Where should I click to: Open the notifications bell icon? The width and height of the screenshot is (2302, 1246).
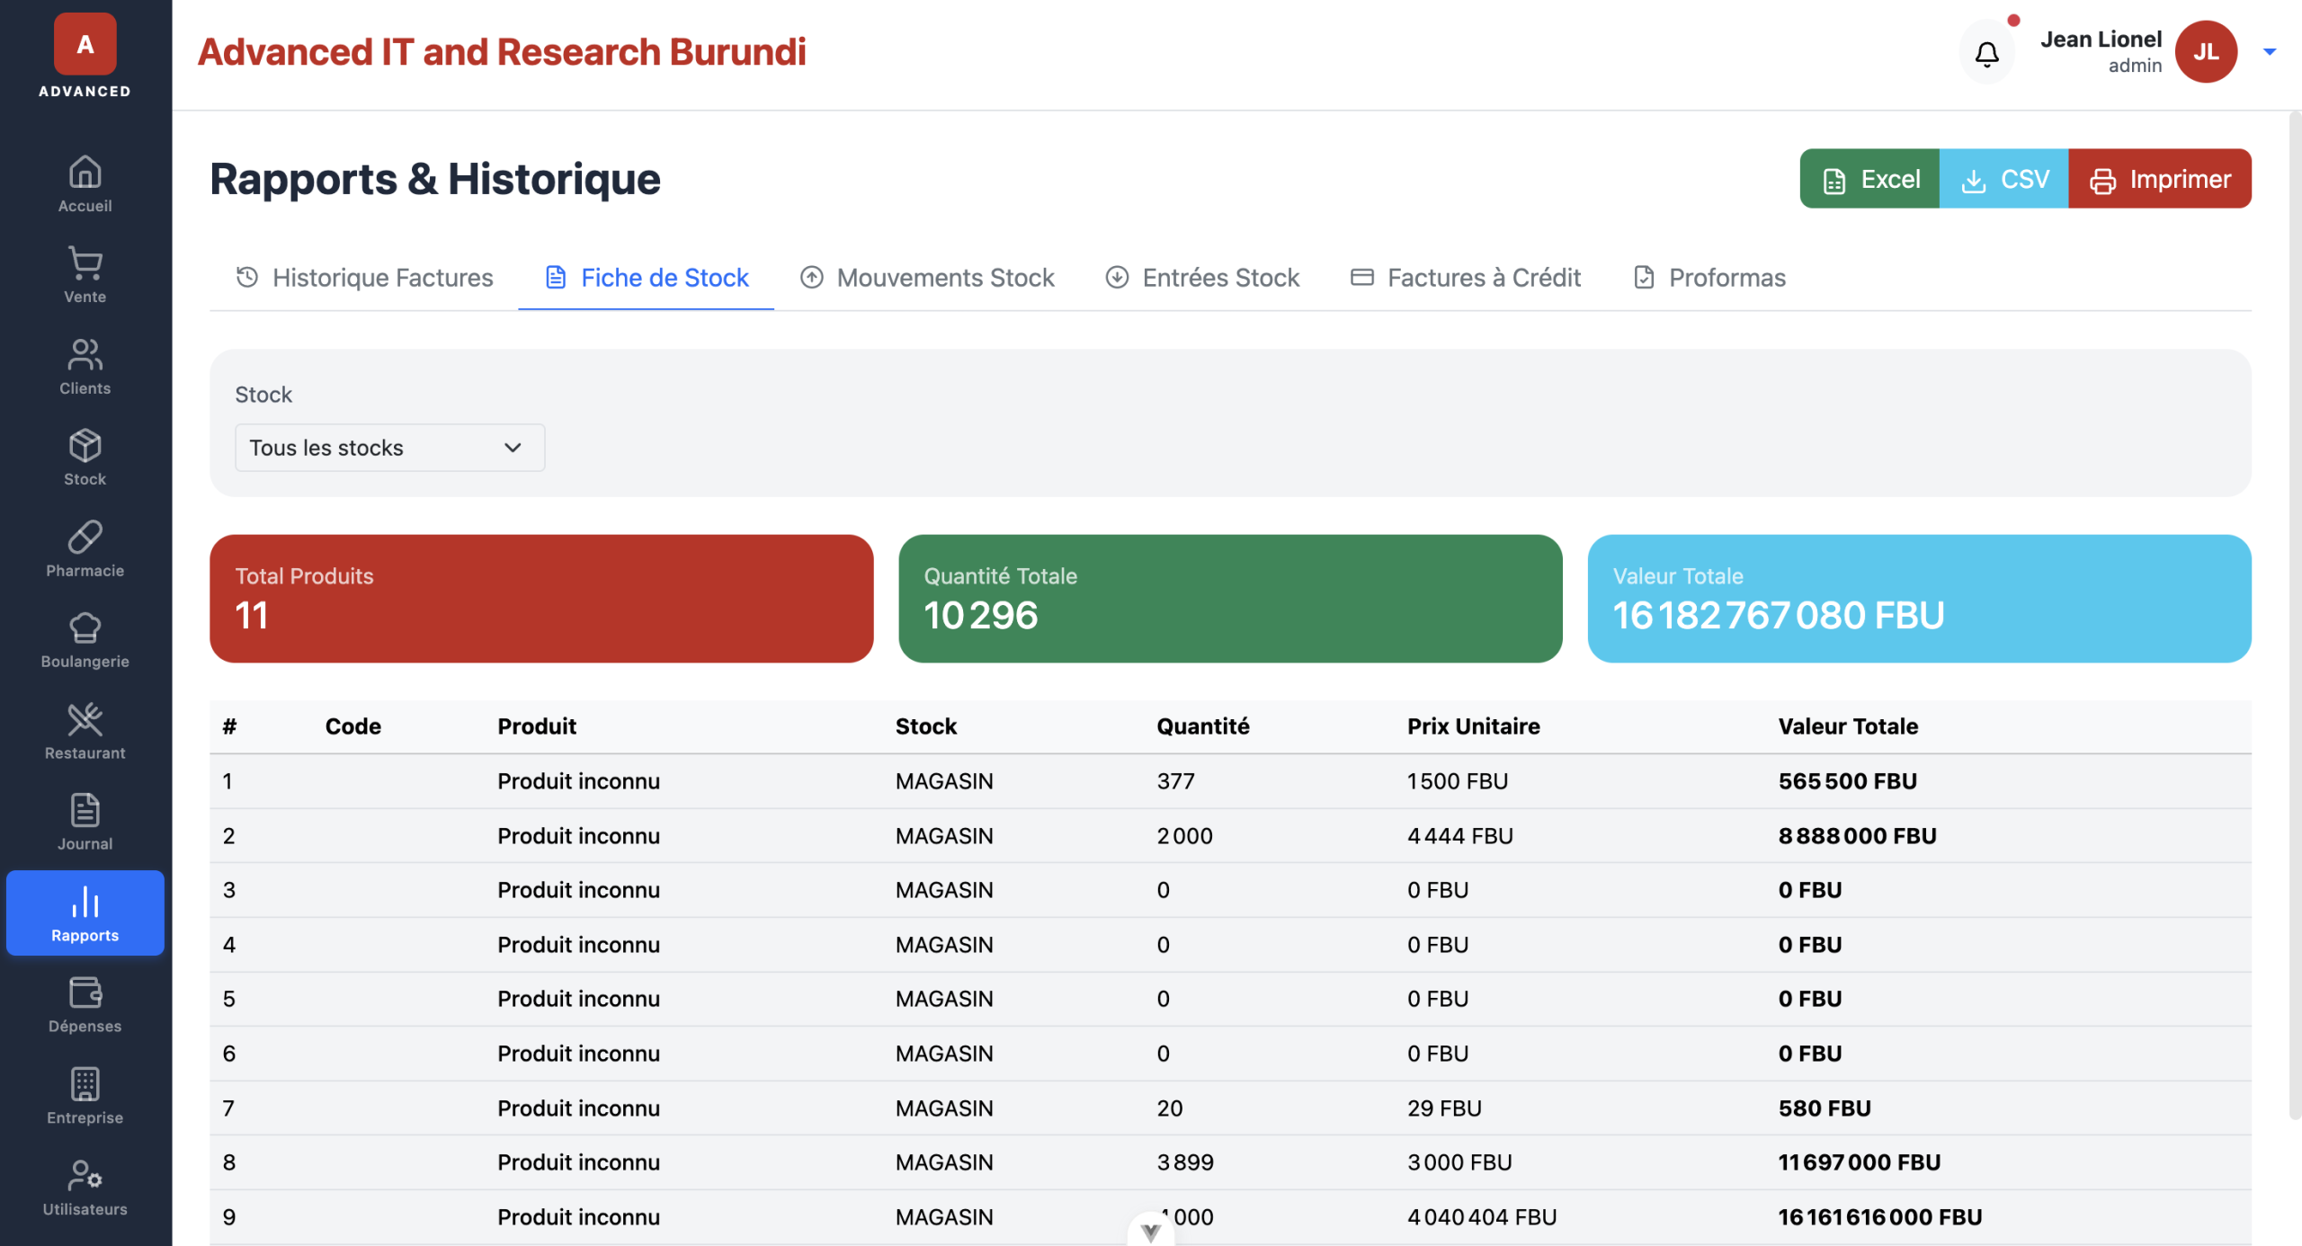click(x=1986, y=54)
